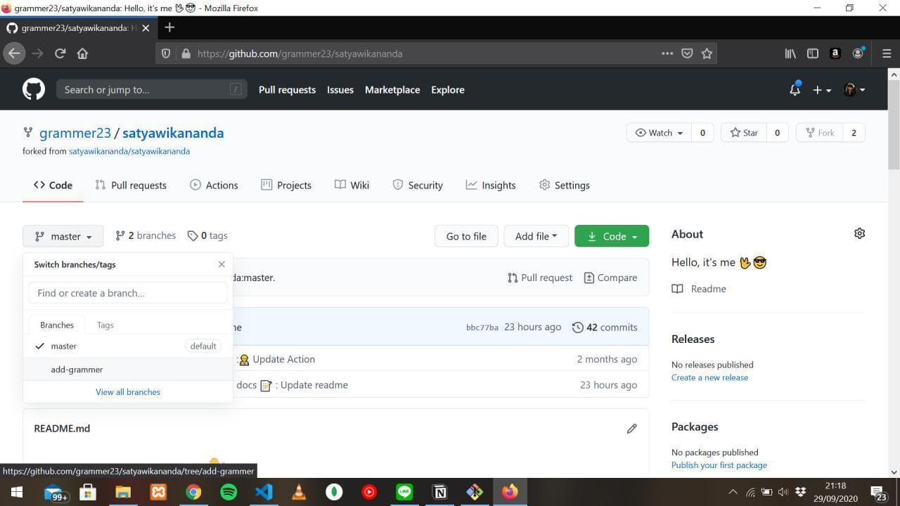The width and height of the screenshot is (900, 506).
Task: Click the README pencil edit icon
Action: pyautogui.click(x=631, y=429)
